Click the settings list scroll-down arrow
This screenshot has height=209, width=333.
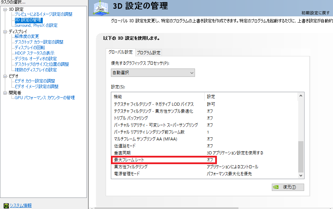301,175
